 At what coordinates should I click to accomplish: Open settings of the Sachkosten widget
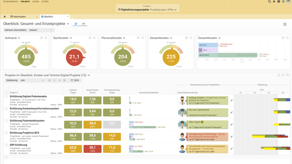point(94,38)
